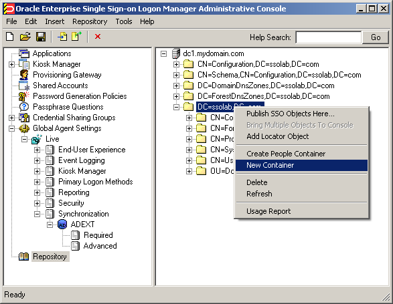Click the ADEXT blue AD icon
The image size is (393, 304).
tap(62, 224)
